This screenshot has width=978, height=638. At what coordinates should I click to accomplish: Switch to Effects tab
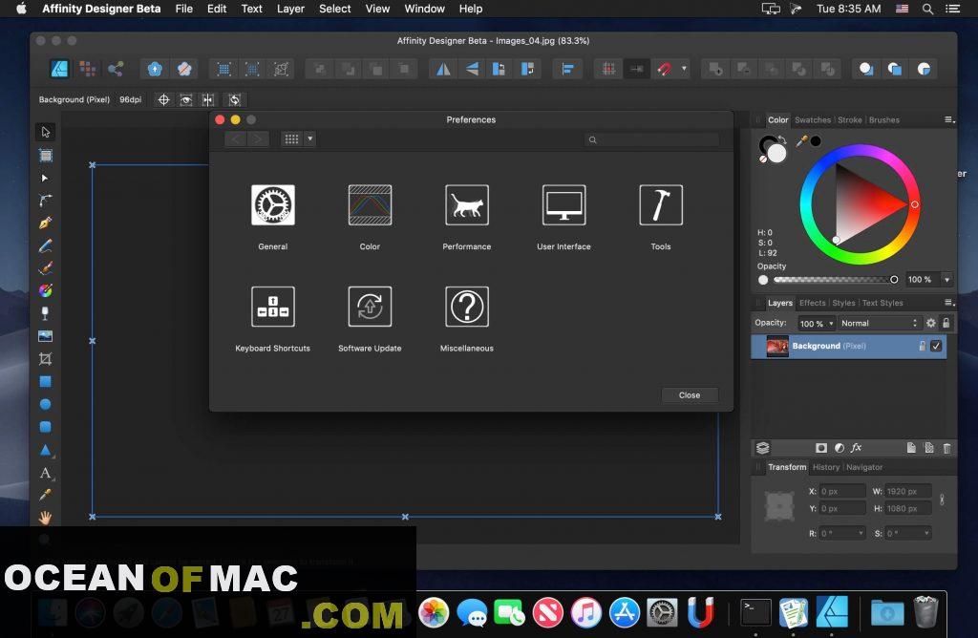click(812, 303)
